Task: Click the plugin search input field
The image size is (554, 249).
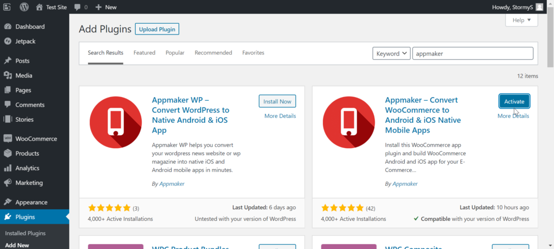Action: point(472,53)
